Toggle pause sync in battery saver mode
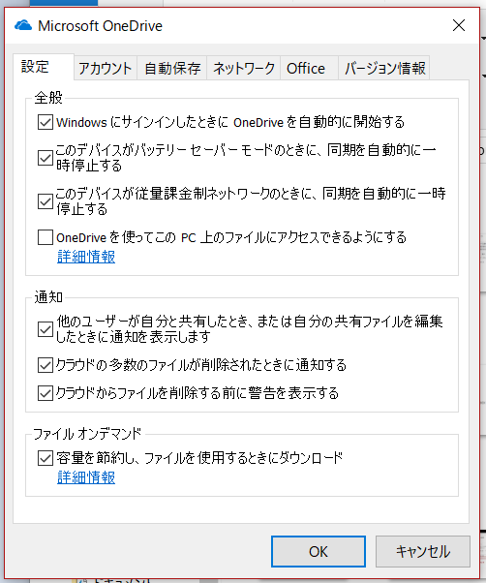Image resolution: width=486 pixels, height=583 pixels. 46,158
